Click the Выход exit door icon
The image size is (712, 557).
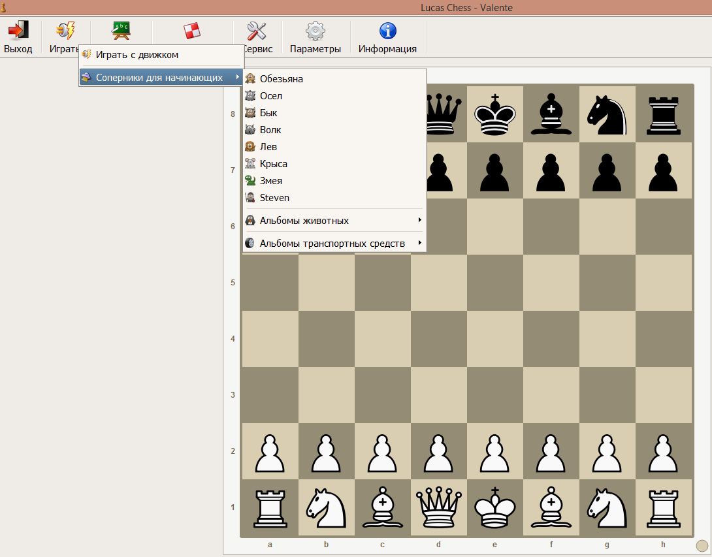(x=18, y=31)
